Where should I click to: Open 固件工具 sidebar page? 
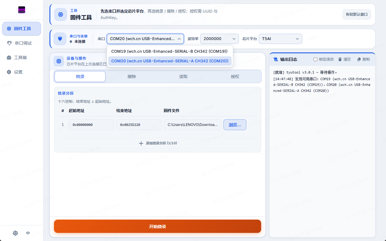(x=21, y=29)
